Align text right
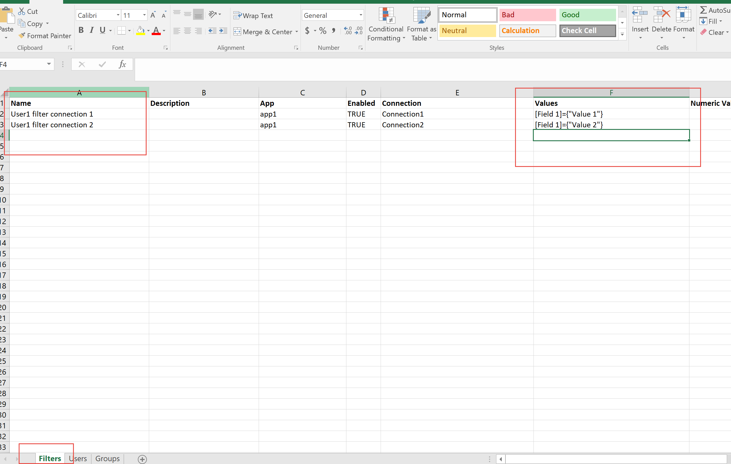The image size is (731, 464). click(198, 31)
